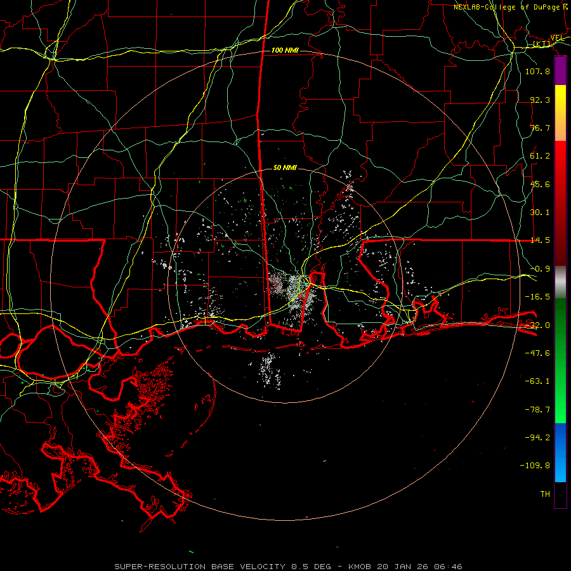The image size is (571, 571).
Task: Click the 45.6 legend value
Action: 540,184
